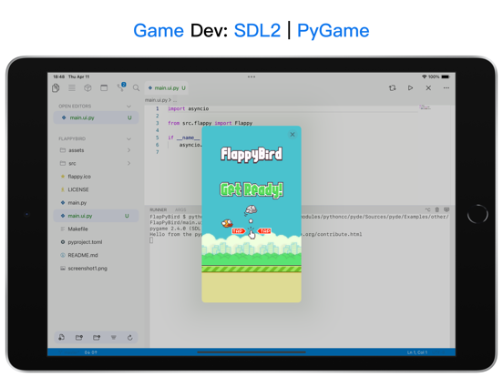Open screenshot1.png file
The width and height of the screenshot is (503, 377).
(x=96, y=269)
